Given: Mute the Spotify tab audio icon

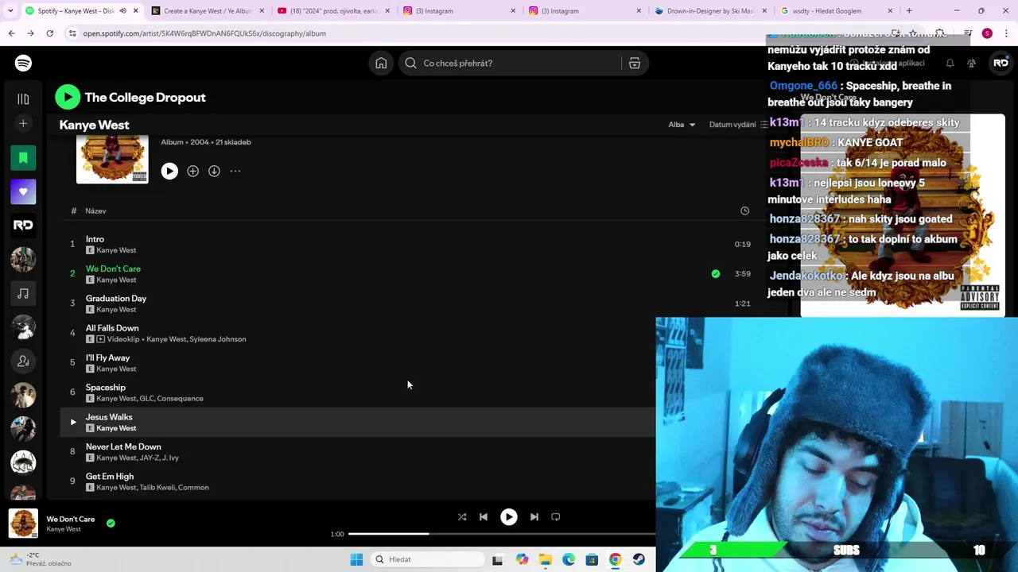Looking at the screenshot, I should (x=122, y=11).
